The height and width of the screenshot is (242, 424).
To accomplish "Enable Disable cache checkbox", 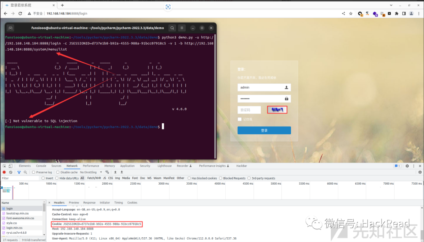I will click(58, 172).
